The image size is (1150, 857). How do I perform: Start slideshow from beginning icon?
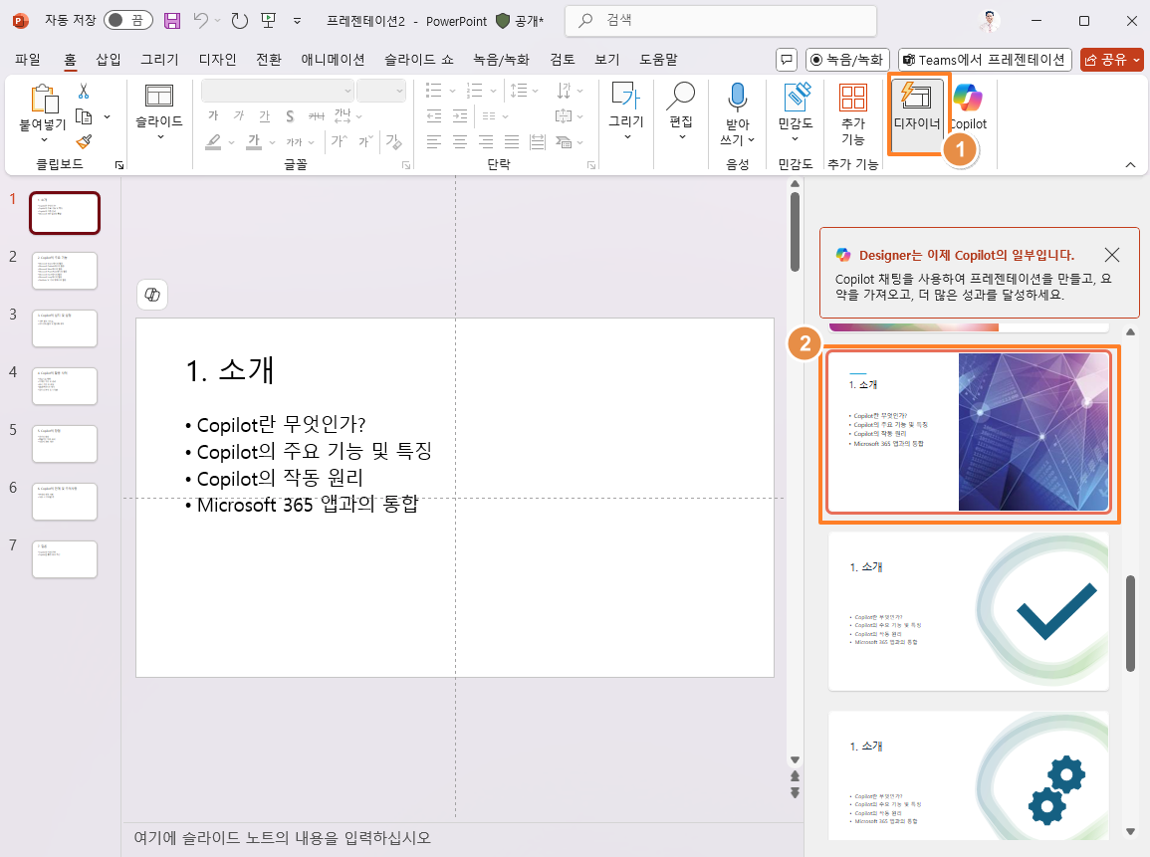269,21
